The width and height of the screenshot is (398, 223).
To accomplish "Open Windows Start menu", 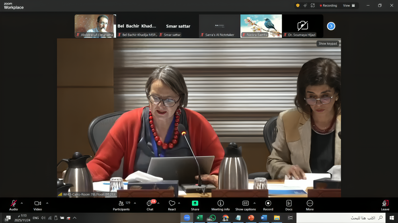I will click(x=392, y=218).
